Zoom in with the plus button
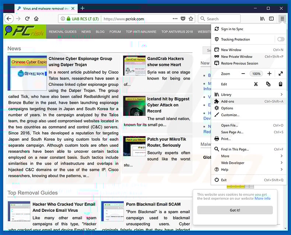 pos(269,74)
